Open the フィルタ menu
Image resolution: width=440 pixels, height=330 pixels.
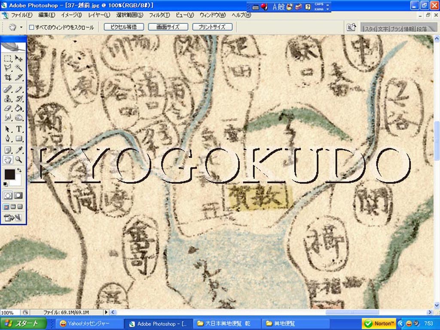[x=159, y=15]
